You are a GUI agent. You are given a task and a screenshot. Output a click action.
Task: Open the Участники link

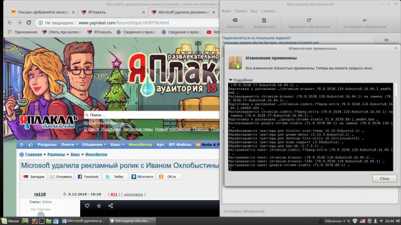(111, 129)
